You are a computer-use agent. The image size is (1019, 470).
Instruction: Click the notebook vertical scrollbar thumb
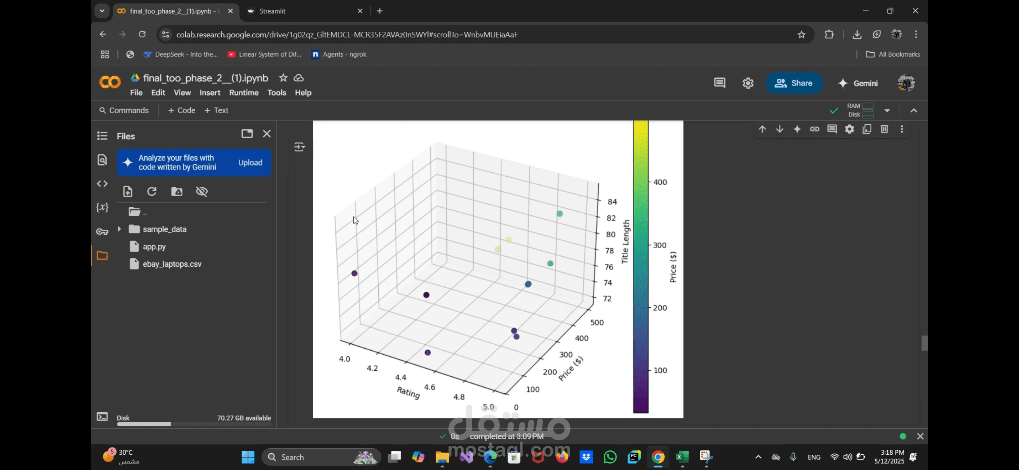[x=924, y=343]
